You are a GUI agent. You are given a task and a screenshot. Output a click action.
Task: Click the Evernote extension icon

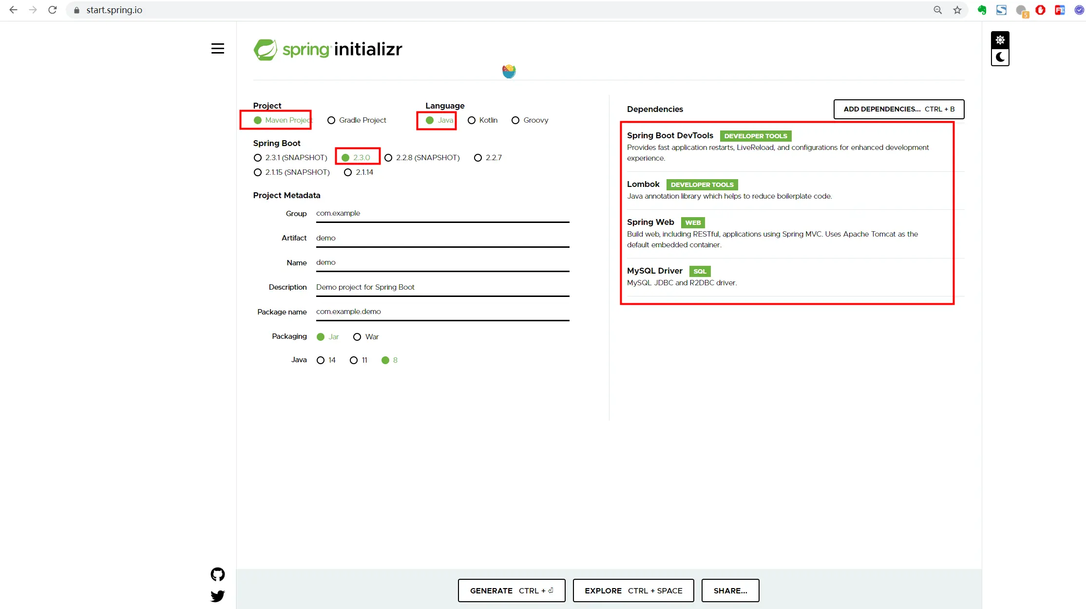click(982, 10)
